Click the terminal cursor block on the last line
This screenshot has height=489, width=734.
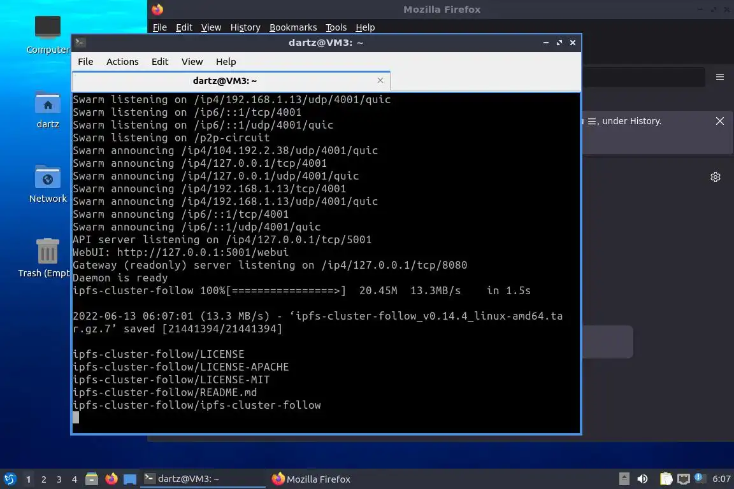point(76,418)
